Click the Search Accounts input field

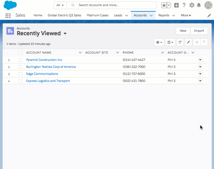coord(111,5)
